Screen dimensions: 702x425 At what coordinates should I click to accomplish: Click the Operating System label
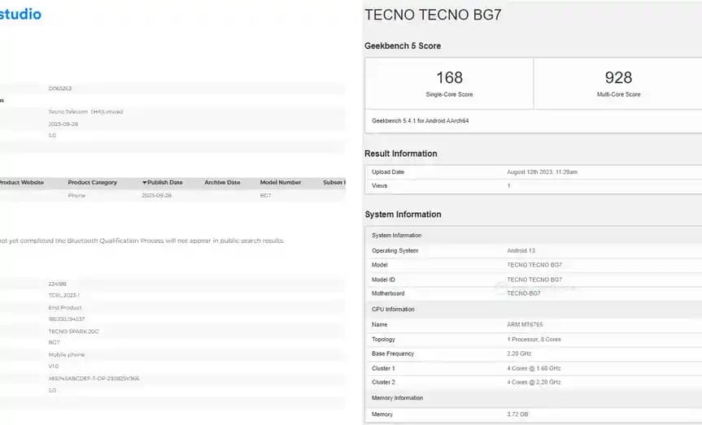(395, 251)
